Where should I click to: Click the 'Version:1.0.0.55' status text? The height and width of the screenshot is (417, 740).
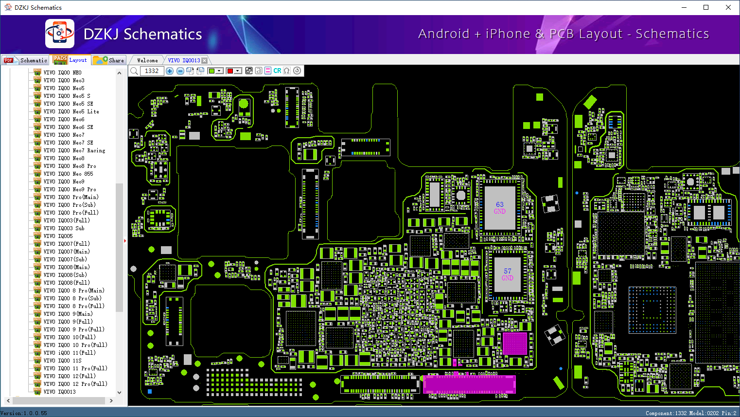[x=24, y=413]
